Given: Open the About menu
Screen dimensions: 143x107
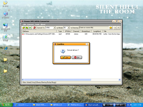Looking at the screenshot, I should click(x=43, y=24).
